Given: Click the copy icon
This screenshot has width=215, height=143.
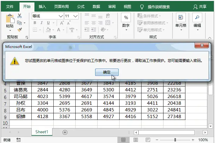Looking at the screenshot, I should pyautogui.click(x=19, y=23).
